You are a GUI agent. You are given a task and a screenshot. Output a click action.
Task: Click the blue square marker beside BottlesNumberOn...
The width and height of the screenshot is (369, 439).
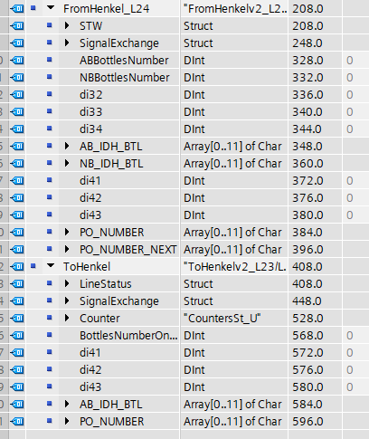[x=50, y=335]
